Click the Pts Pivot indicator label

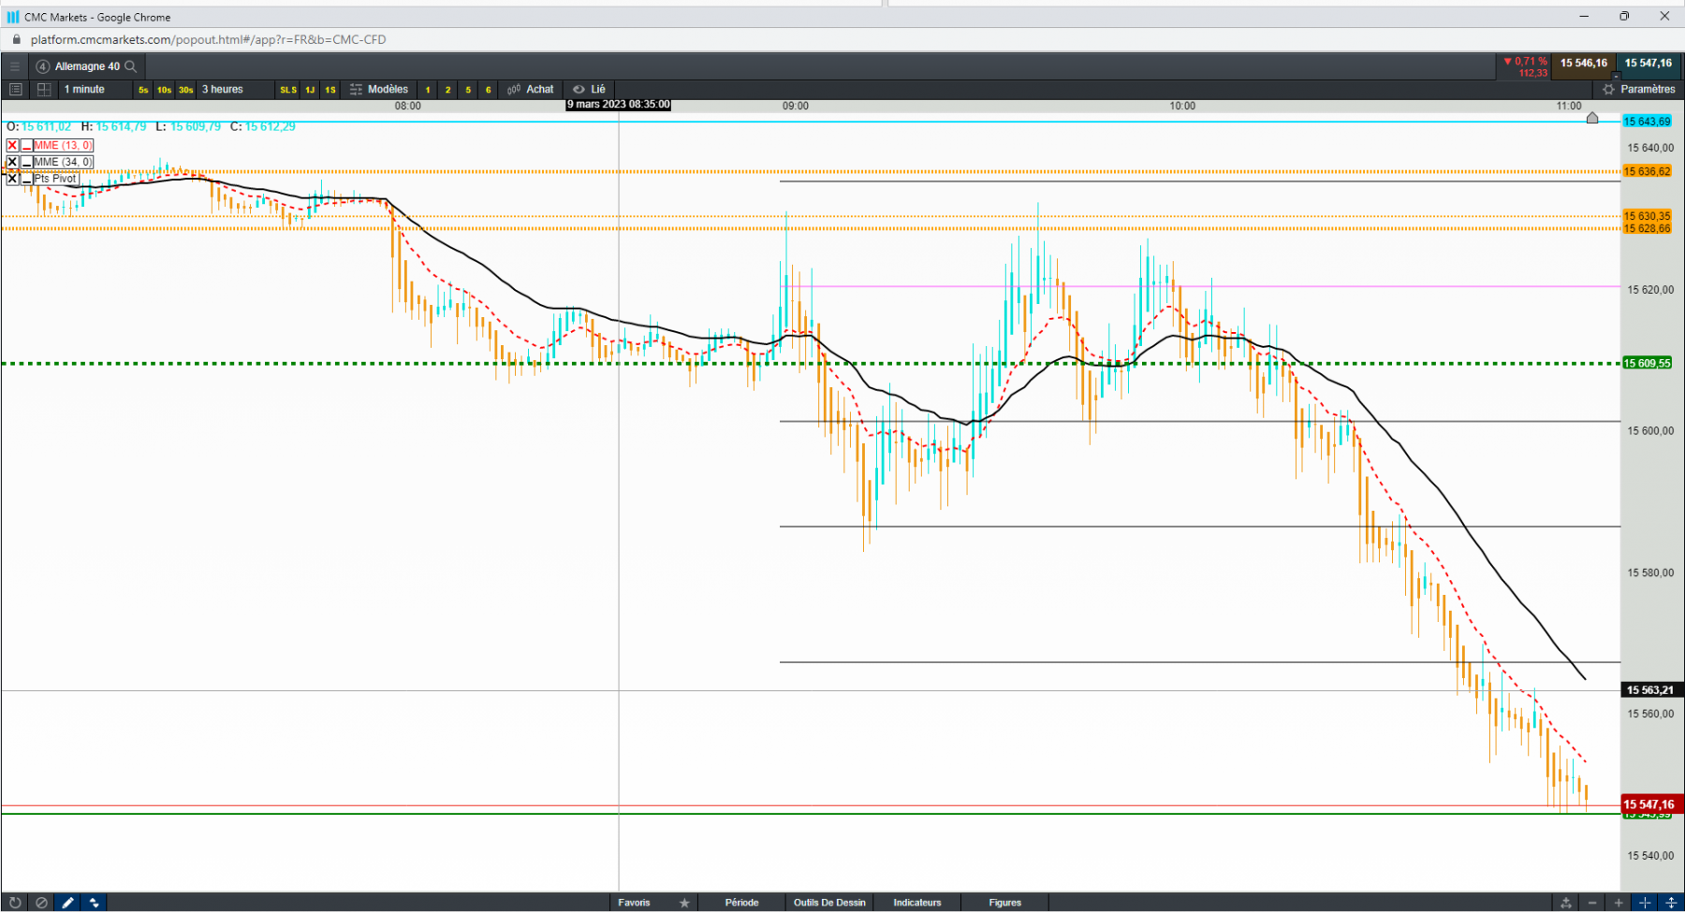pos(55,179)
